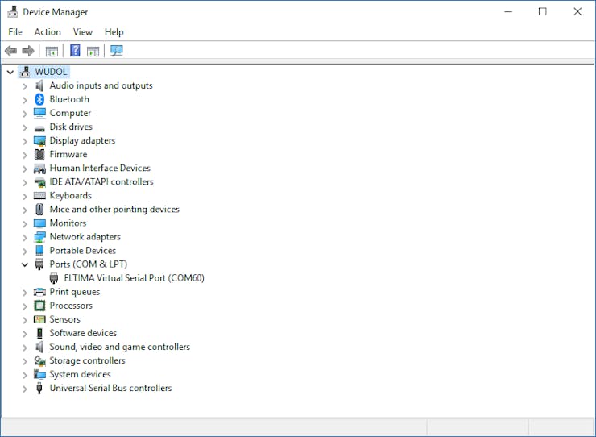This screenshot has width=596, height=437.
Task: Select the Ports (COM & LPT) label
Action: tap(88, 264)
